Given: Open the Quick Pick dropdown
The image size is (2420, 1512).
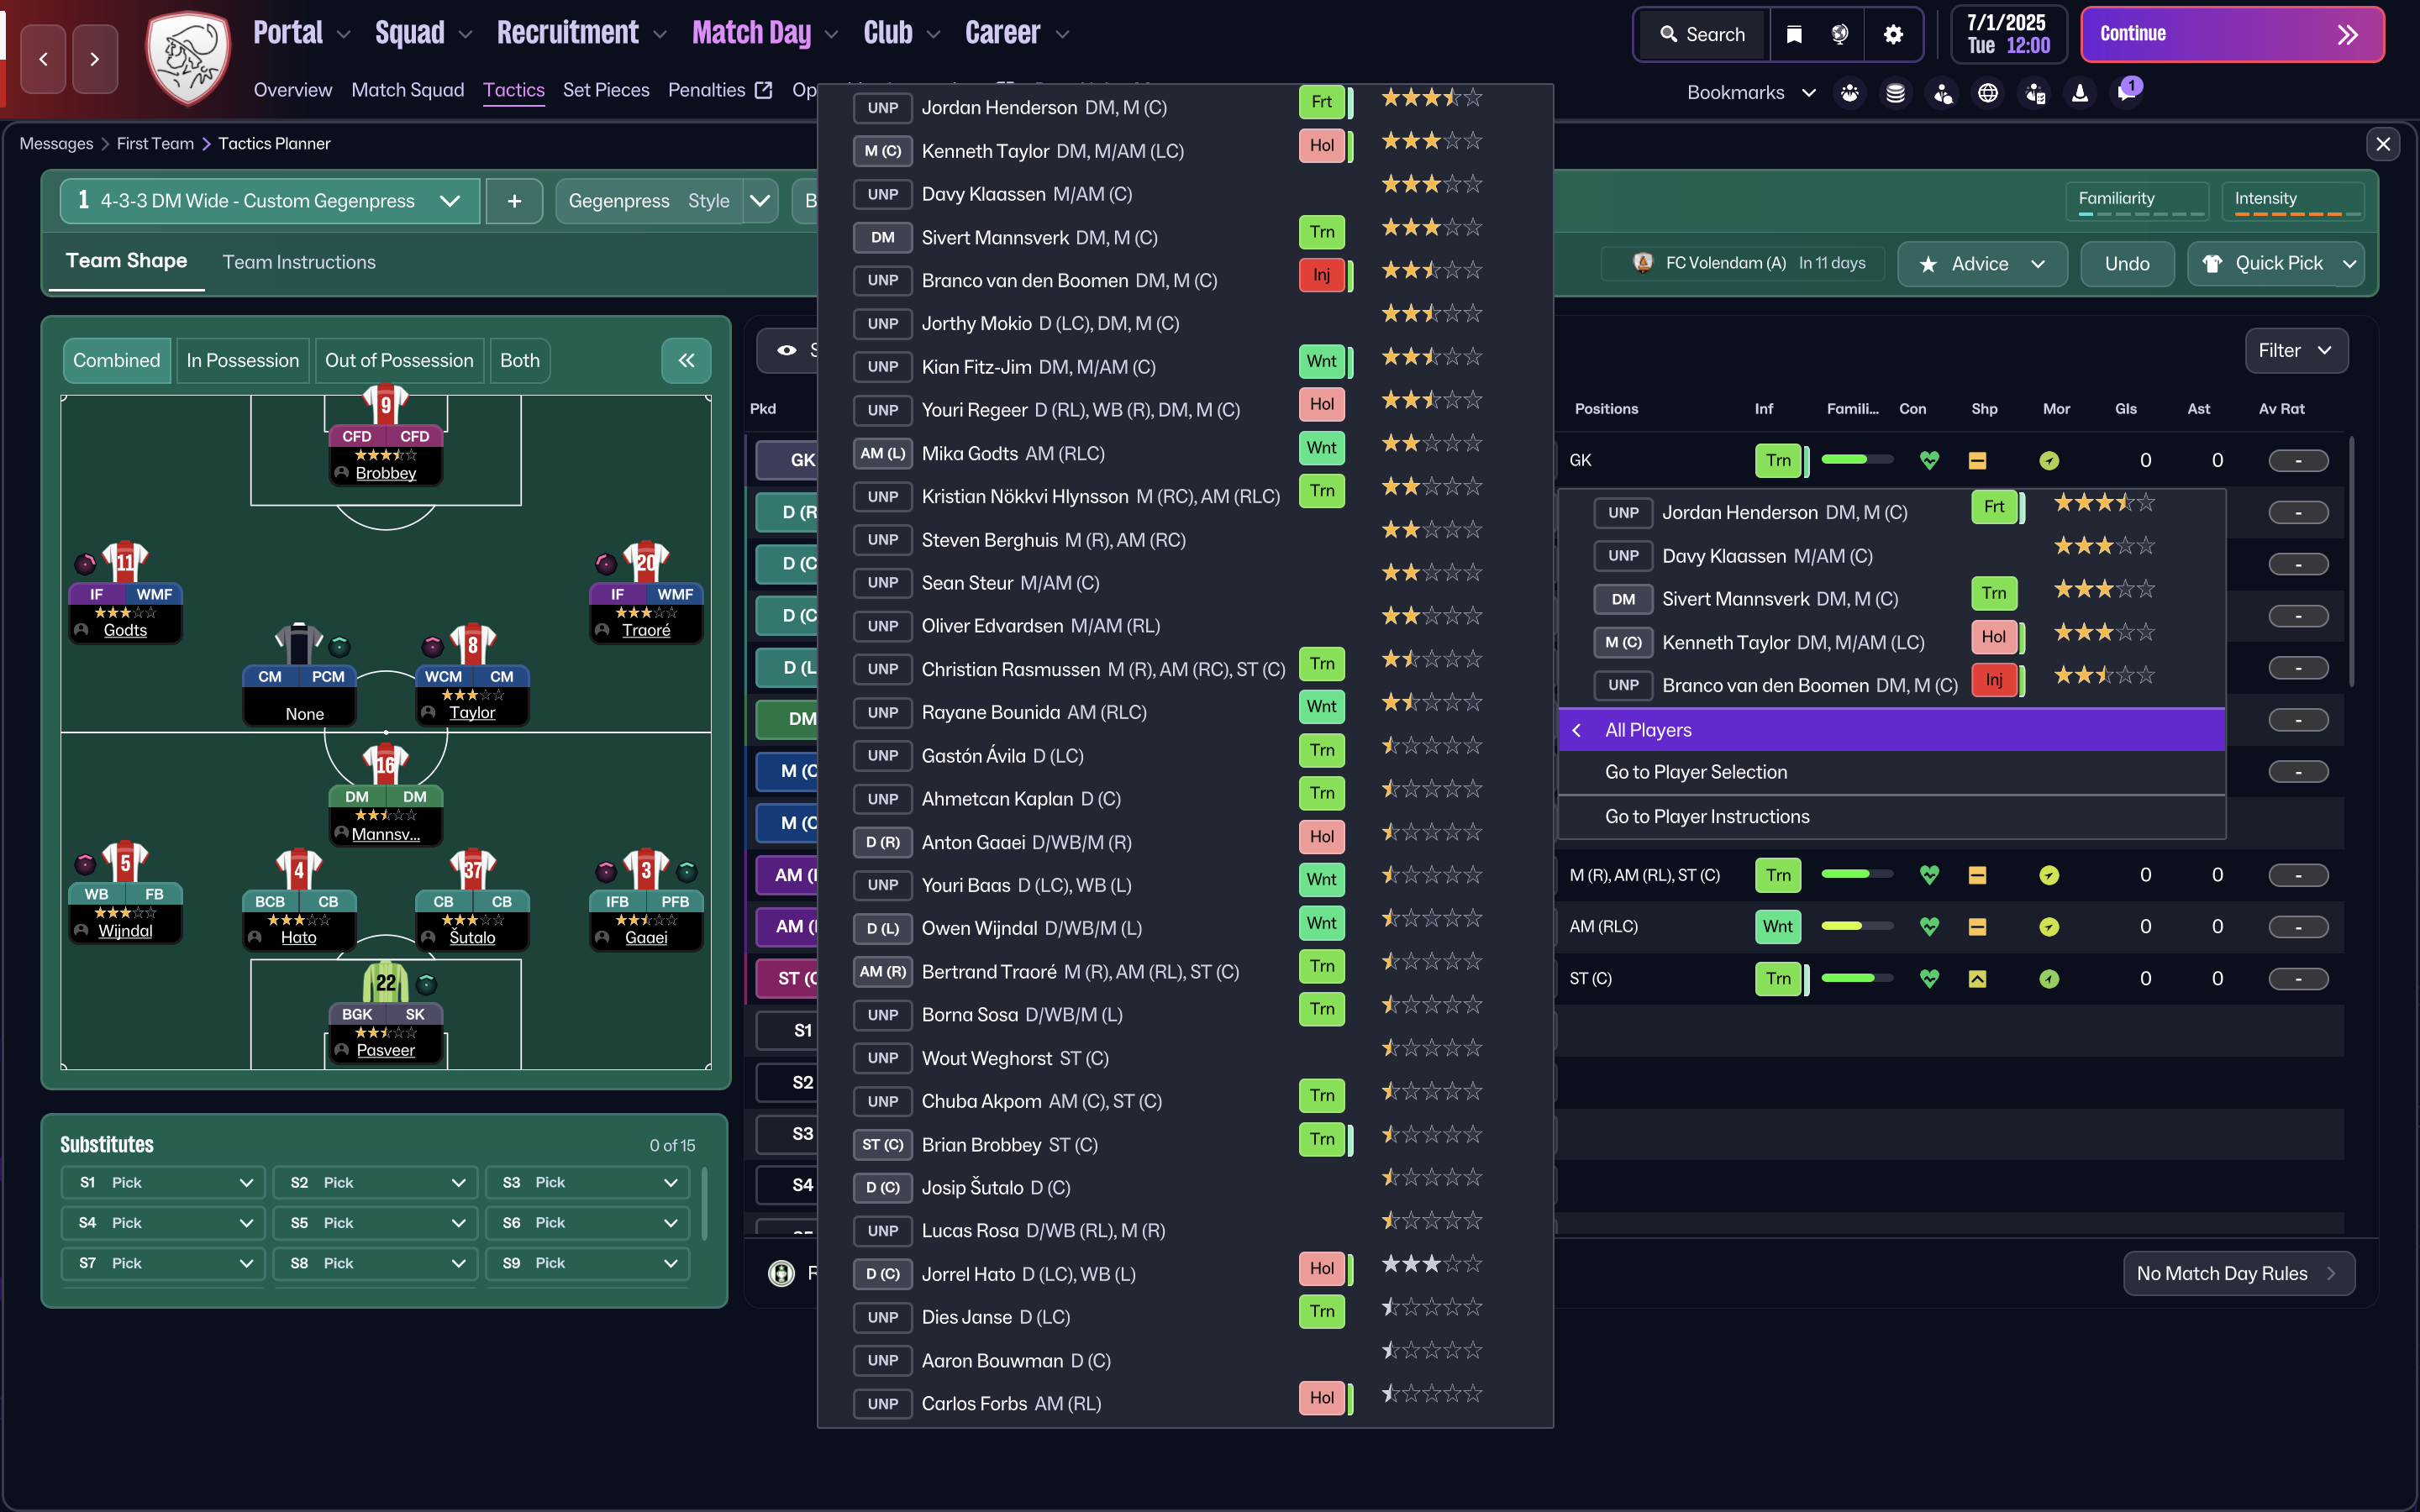Looking at the screenshot, I should point(2277,264).
